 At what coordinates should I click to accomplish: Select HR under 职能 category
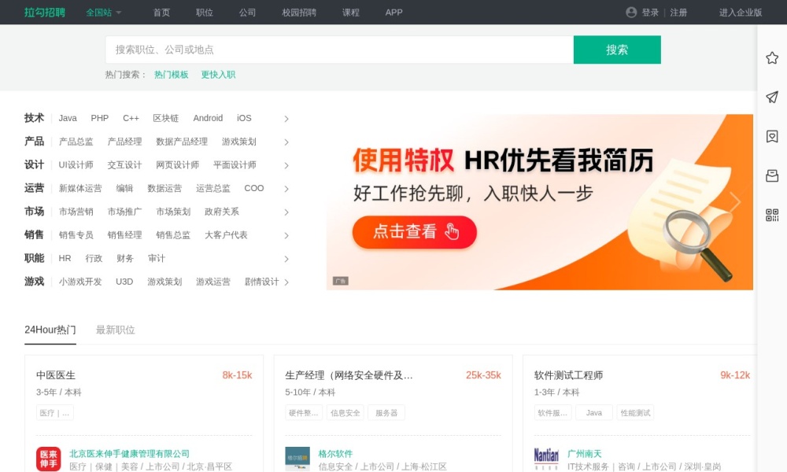65,258
